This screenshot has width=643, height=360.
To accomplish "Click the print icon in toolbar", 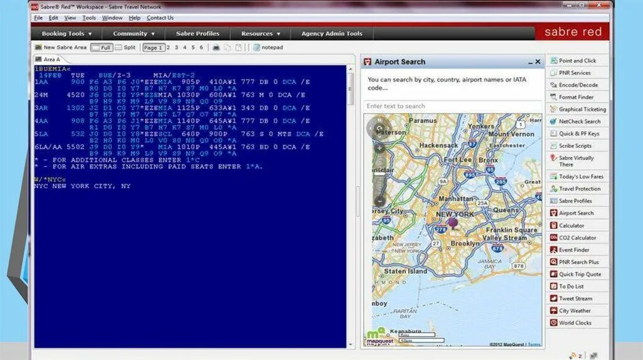I will click(216, 48).
